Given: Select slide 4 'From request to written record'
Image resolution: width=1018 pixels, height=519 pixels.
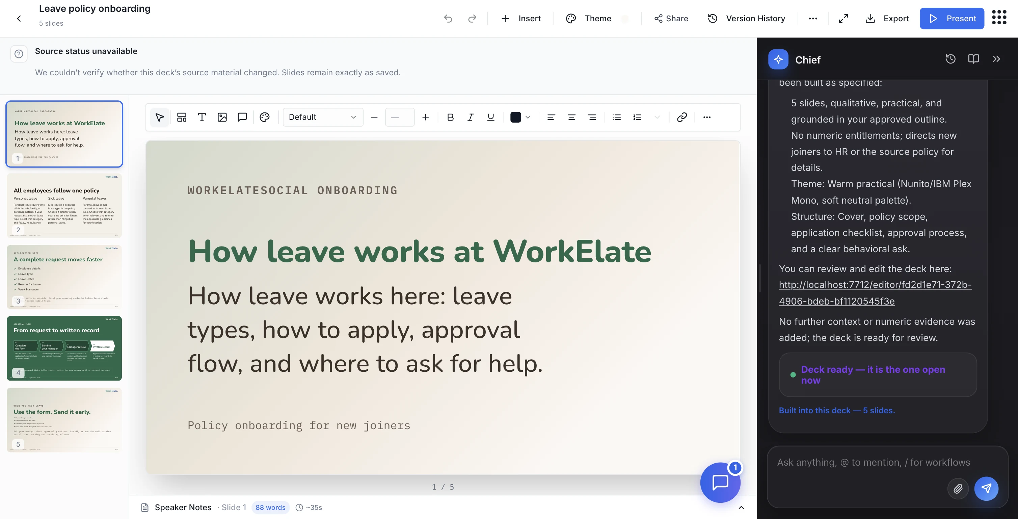Looking at the screenshot, I should click(x=64, y=348).
